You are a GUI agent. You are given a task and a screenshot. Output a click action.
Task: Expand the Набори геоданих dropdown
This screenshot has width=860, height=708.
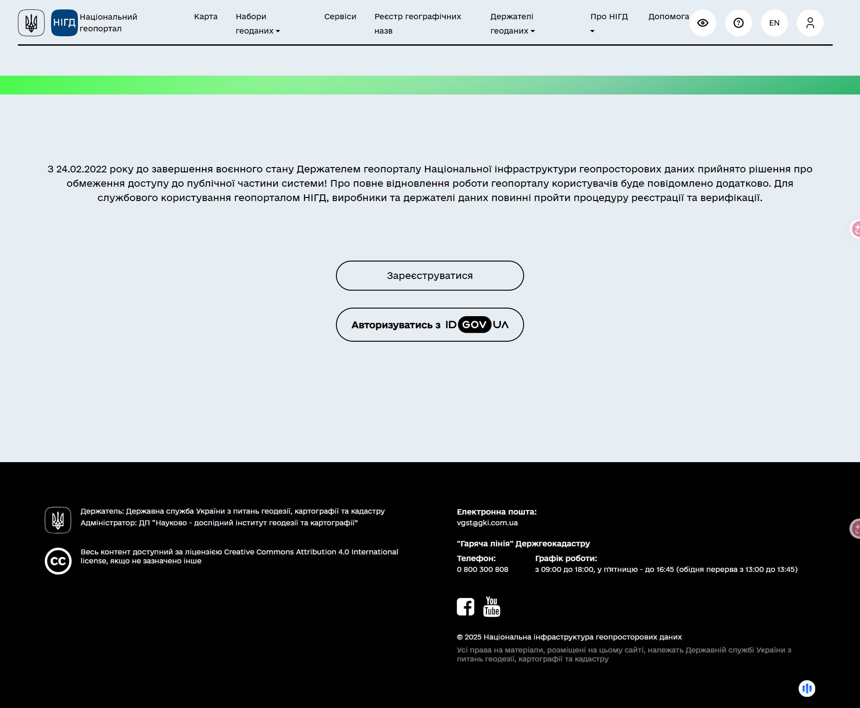click(258, 24)
